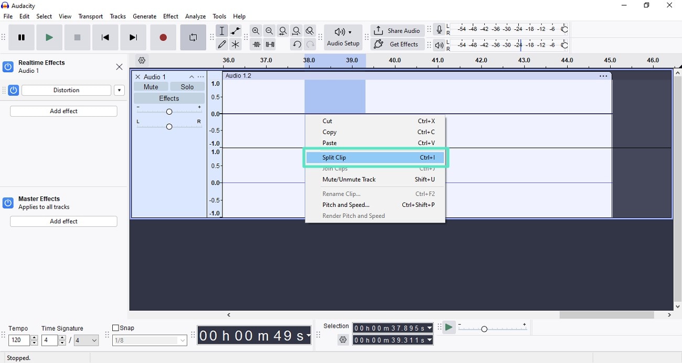
Task: Open the selection settings gear
Action: [343, 340]
